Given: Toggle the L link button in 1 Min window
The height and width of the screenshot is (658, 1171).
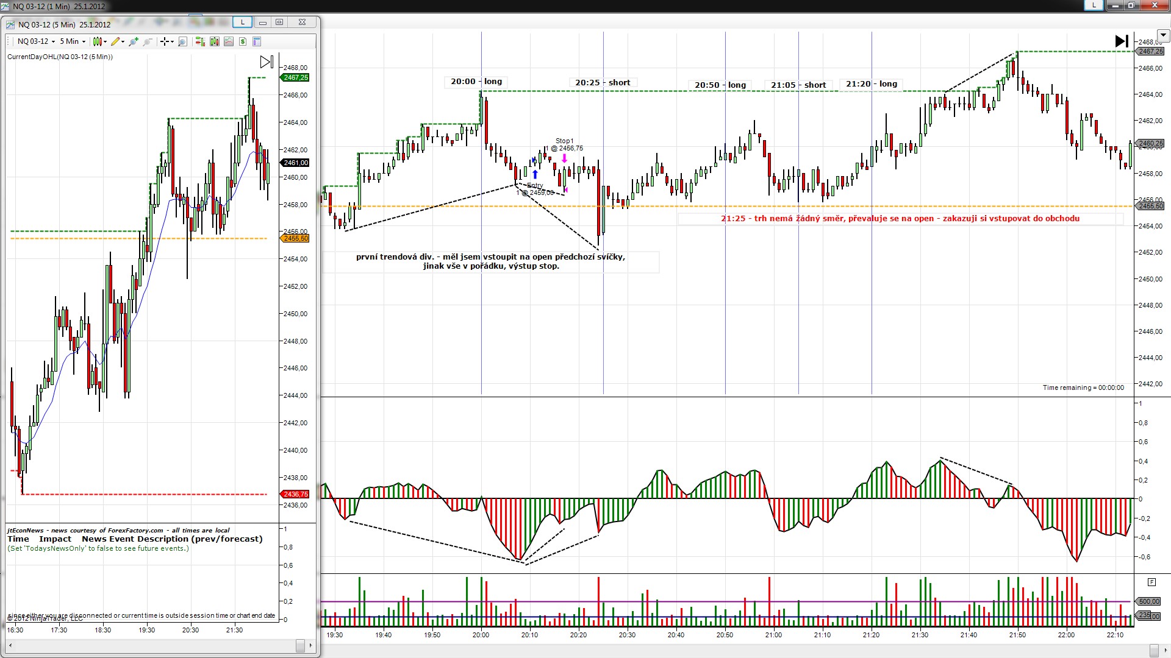Looking at the screenshot, I should [1094, 5].
